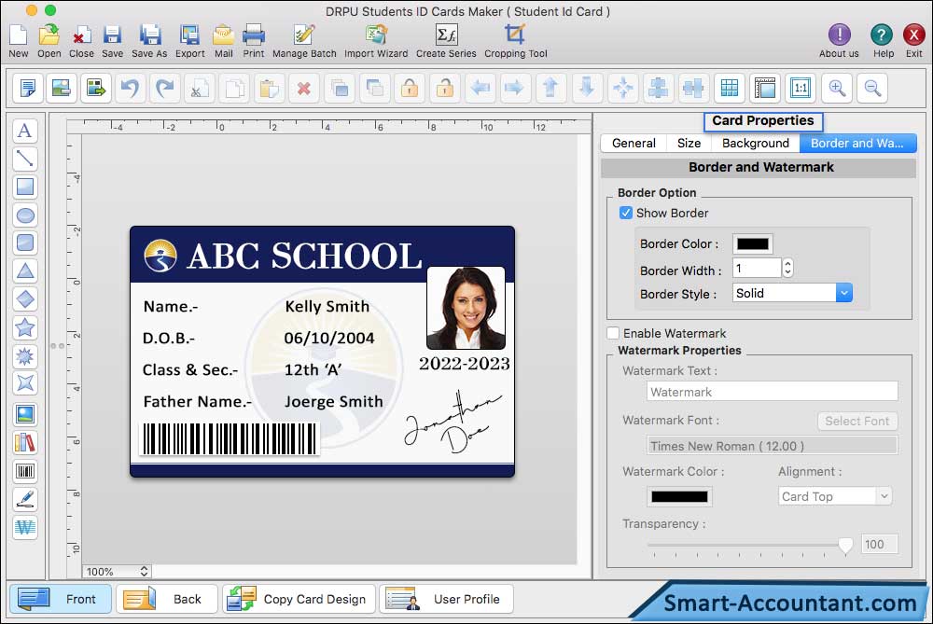This screenshot has height=624, width=933.
Task: Click the black Border Color swatch
Action: tap(753, 243)
